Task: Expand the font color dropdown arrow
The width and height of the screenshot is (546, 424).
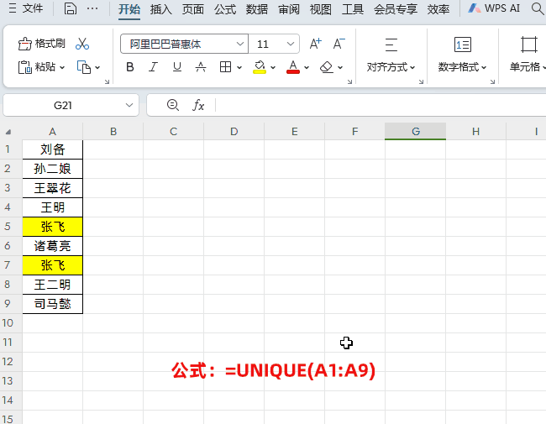Action: pyautogui.click(x=307, y=67)
